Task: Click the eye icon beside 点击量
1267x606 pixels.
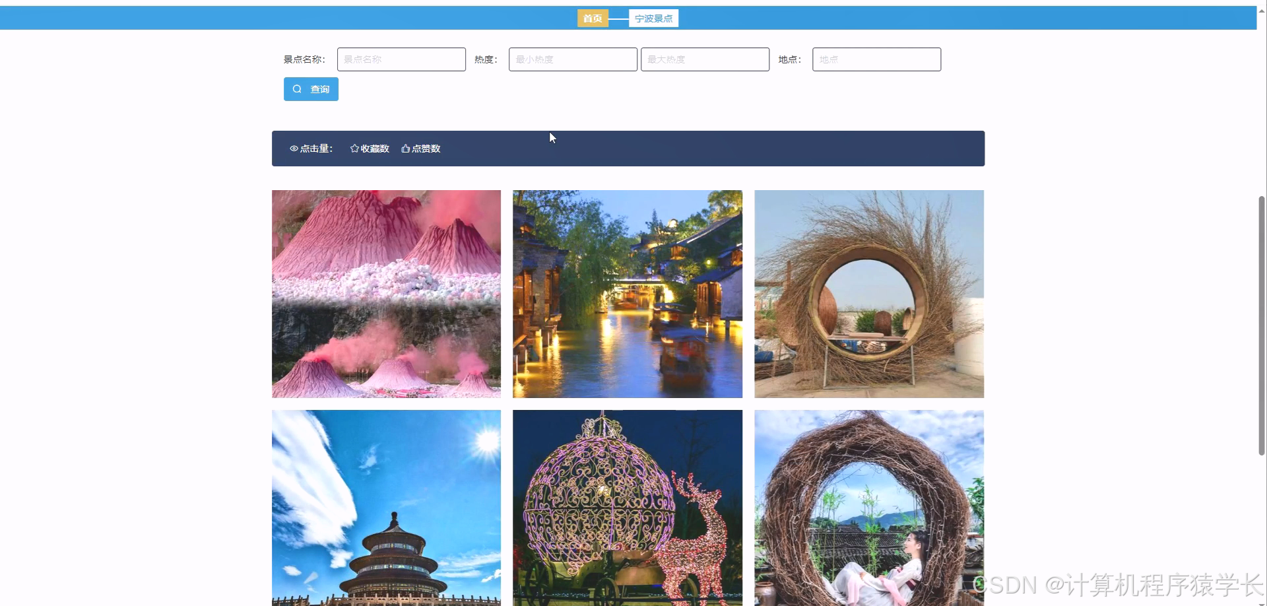Action: (x=294, y=149)
